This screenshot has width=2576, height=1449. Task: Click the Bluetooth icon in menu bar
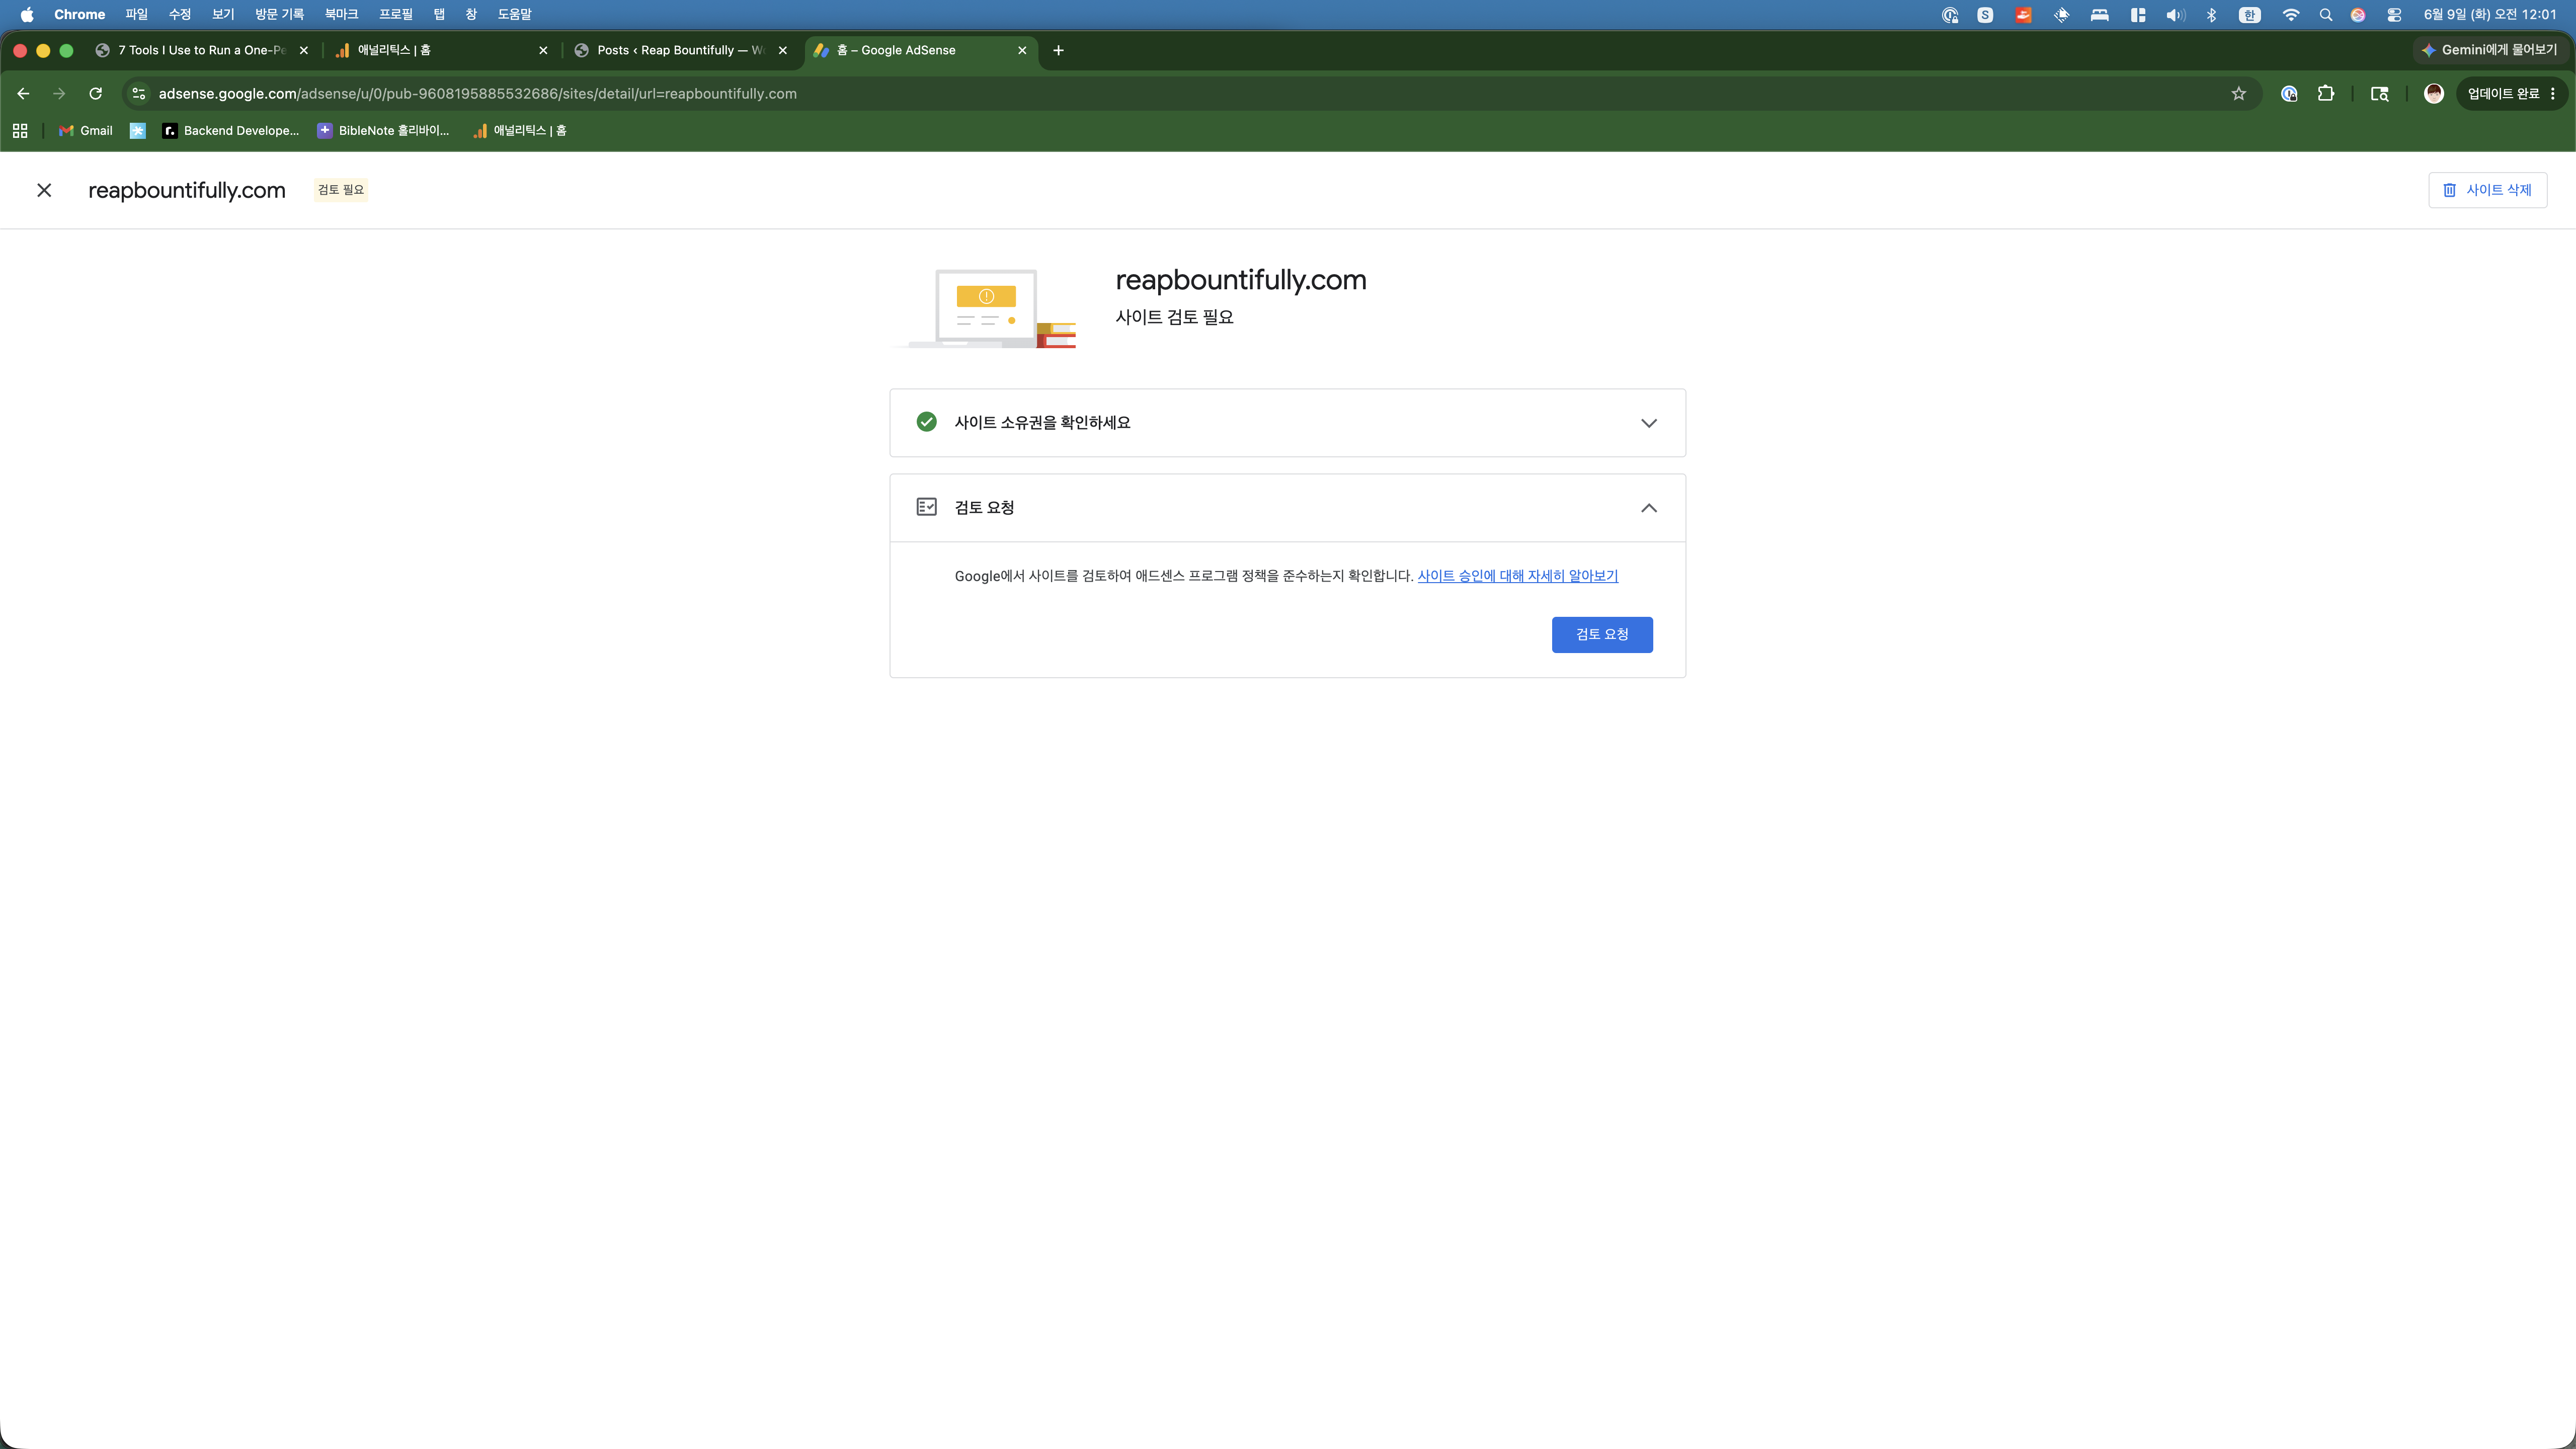point(2212,14)
